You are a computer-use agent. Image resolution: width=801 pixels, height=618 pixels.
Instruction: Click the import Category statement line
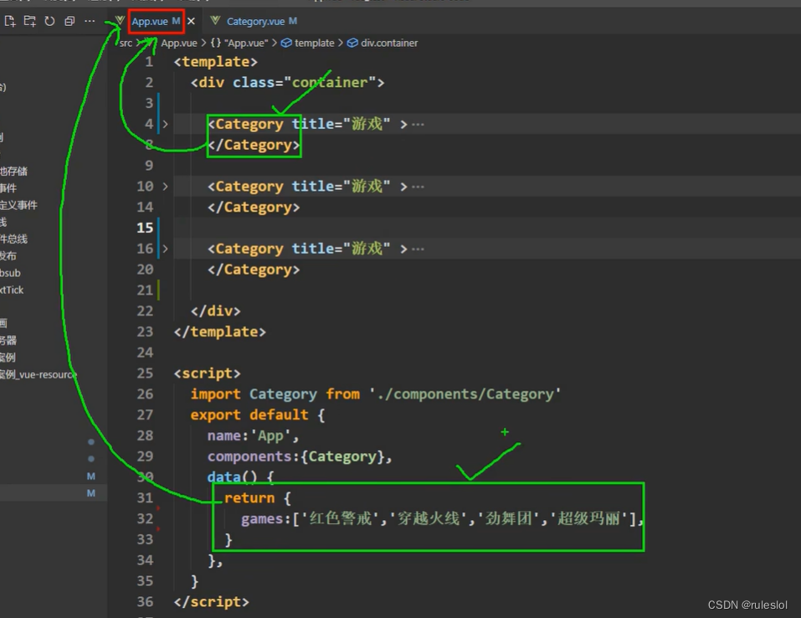tap(376, 394)
